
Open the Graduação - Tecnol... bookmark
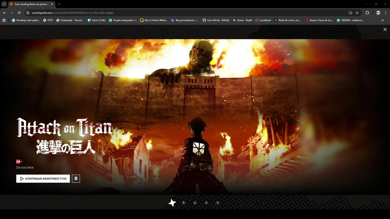tap(70, 20)
